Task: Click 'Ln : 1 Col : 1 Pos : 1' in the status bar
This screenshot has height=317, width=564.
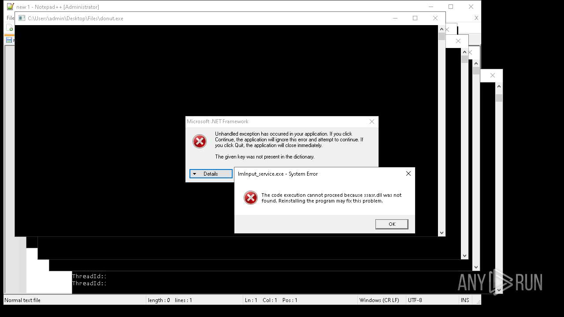Action: coord(271,300)
